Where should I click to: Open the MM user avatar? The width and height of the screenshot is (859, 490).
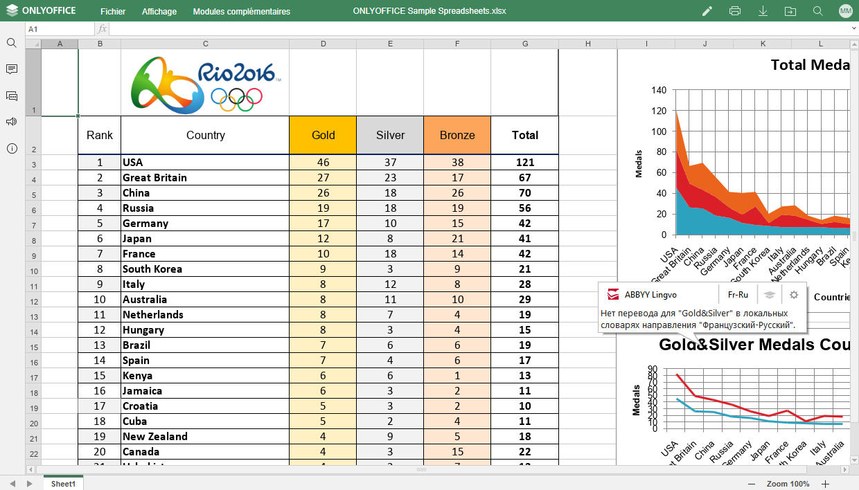[845, 11]
